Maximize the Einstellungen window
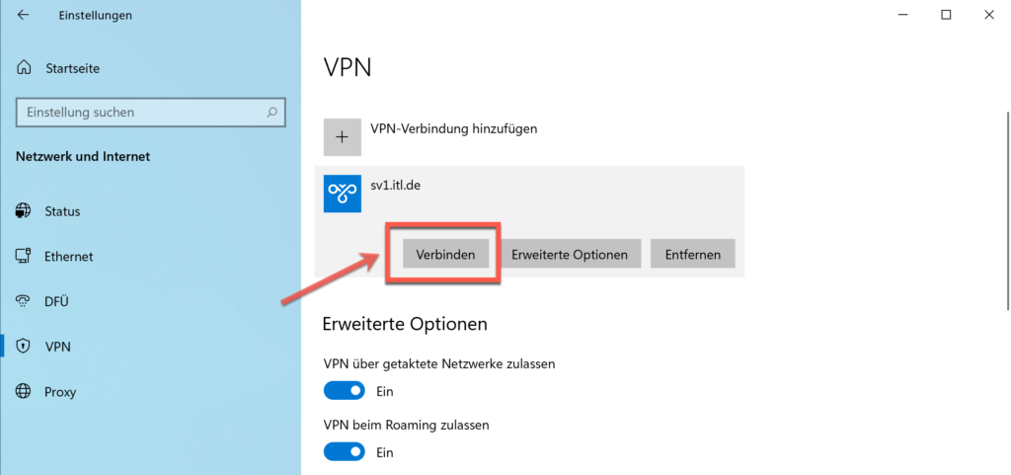The height and width of the screenshot is (475, 1011). [x=946, y=15]
